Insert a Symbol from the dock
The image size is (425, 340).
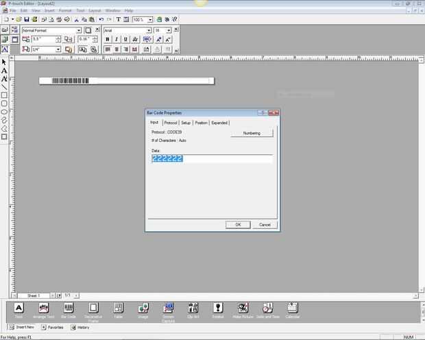click(x=218, y=308)
